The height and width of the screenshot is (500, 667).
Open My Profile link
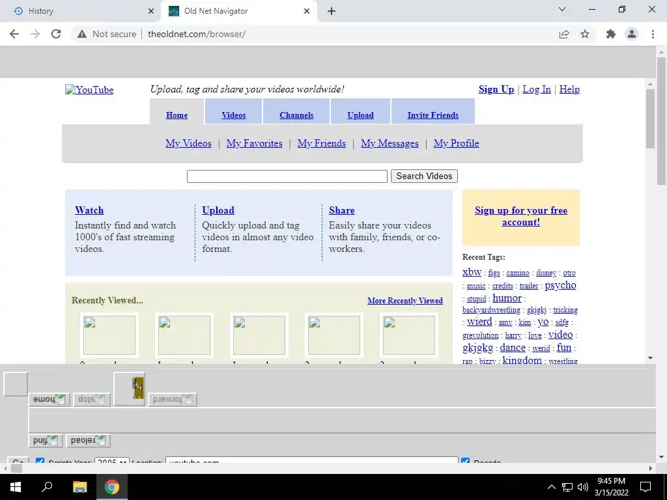click(x=456, y=143)
